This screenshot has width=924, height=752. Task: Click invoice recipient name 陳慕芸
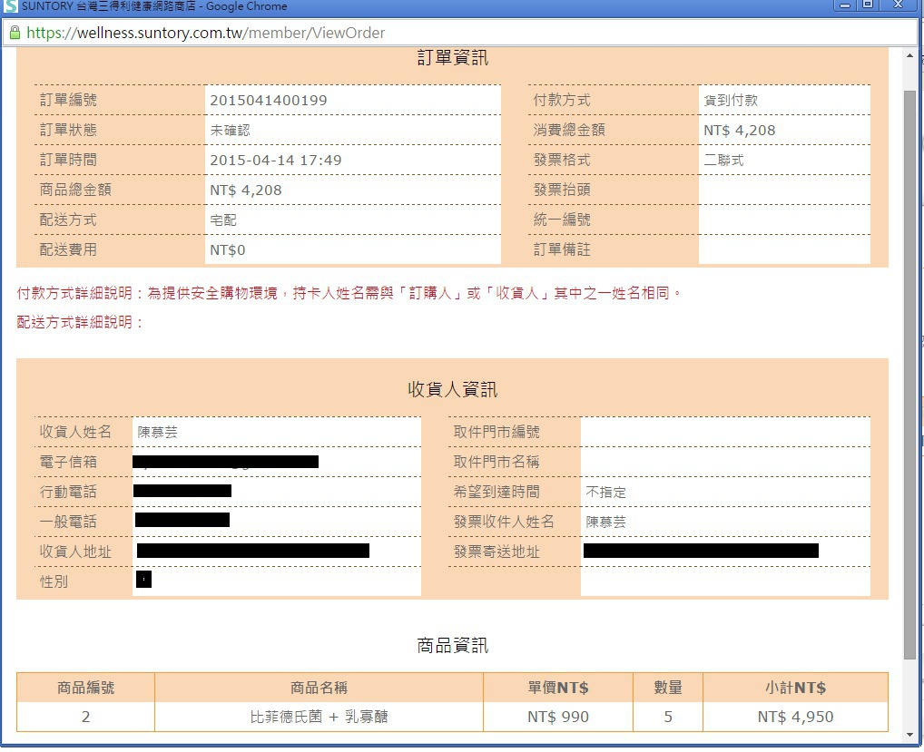[x=605, y=522]
